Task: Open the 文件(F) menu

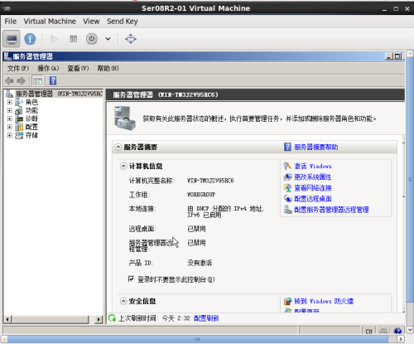Action: [x=18, y=68]
